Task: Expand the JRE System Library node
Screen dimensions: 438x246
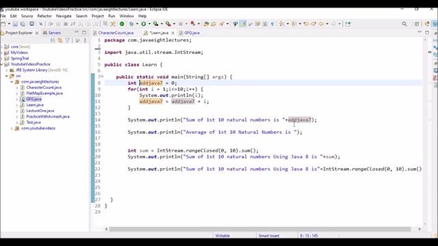Action: 7,70
